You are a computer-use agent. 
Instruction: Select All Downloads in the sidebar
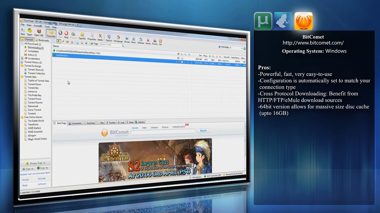pos(31,44)
